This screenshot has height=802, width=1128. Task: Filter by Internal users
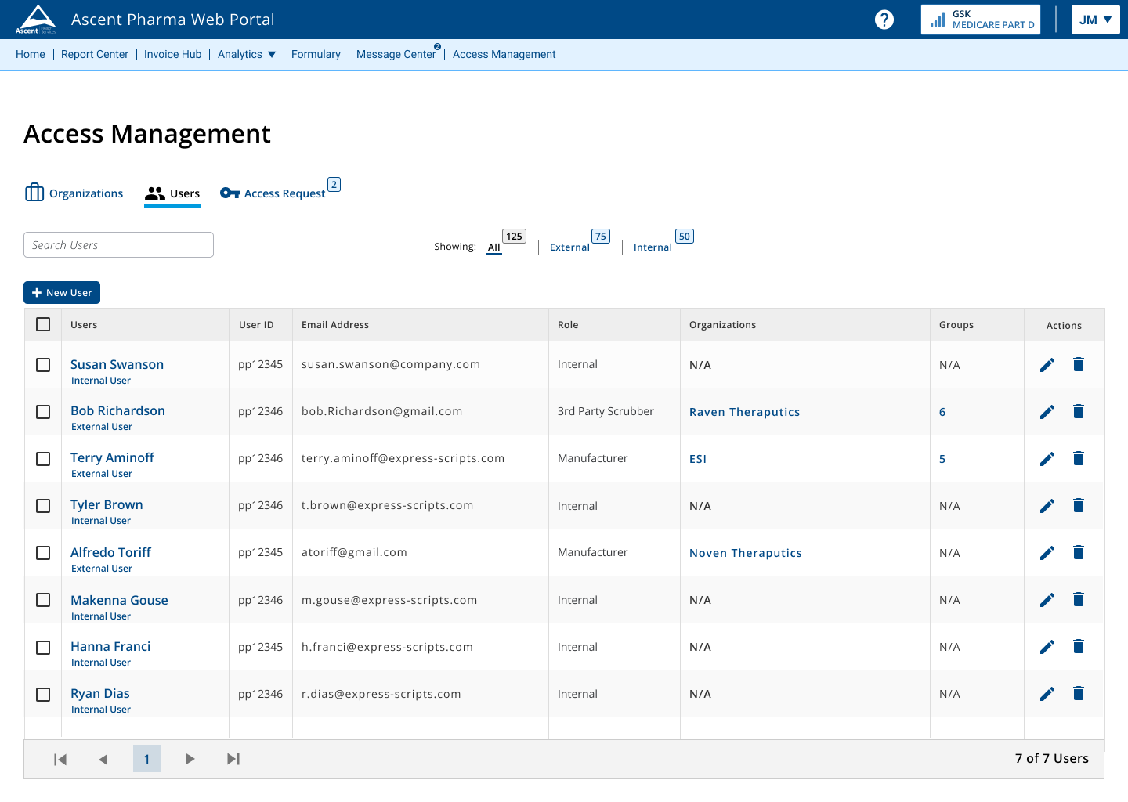tap(653, 247)
